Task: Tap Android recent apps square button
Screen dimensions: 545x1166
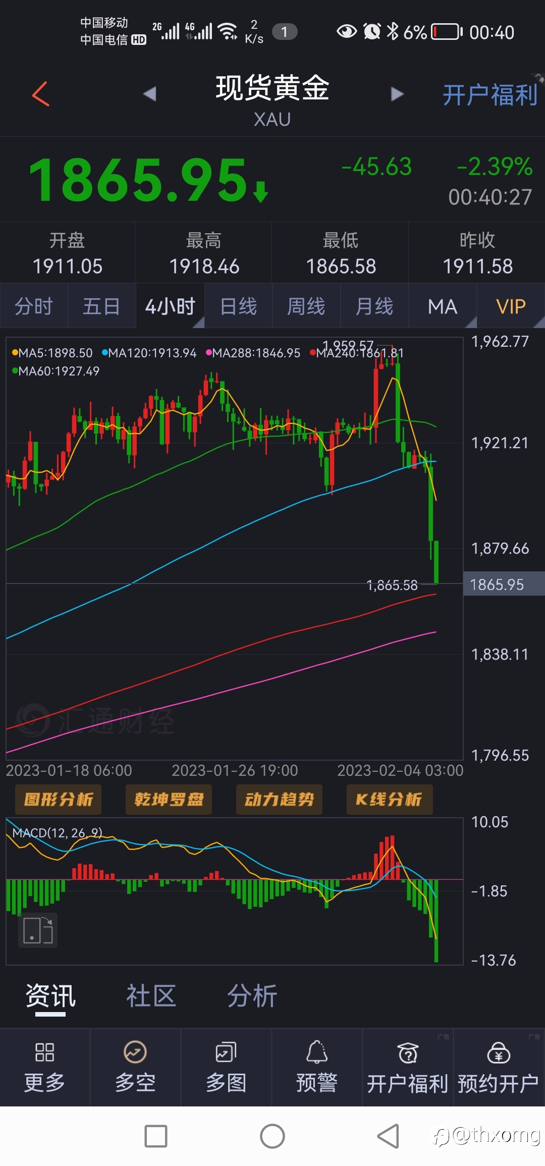Action: 156,1136
